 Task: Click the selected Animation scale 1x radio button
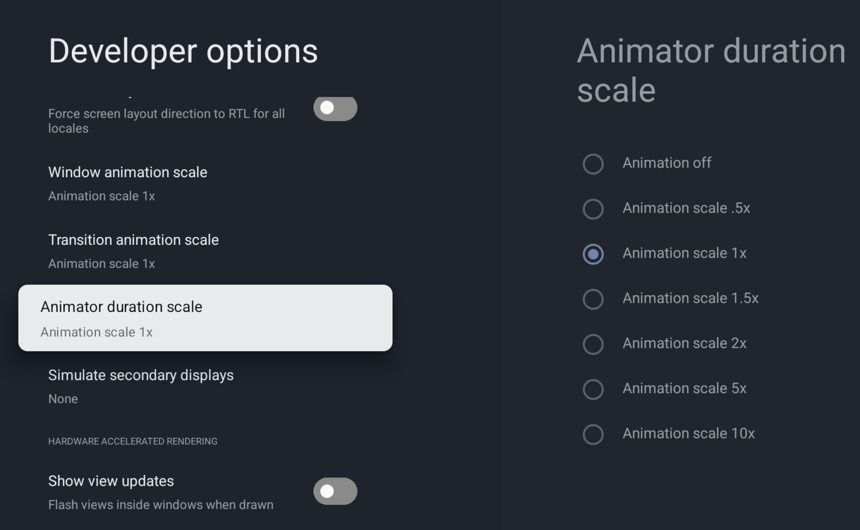593,254
